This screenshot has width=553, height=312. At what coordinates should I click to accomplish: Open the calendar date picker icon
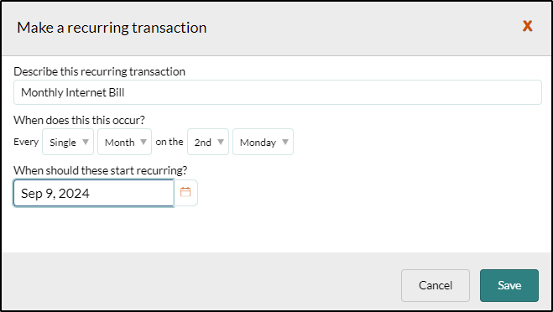pyautogui.click(x=185, y=193)
